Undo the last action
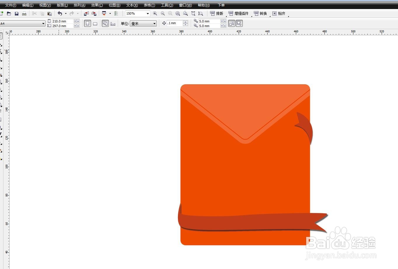Image resolution: width=398 pixels, height=269 pixels. pyautogui.click(x=60, y=13)
